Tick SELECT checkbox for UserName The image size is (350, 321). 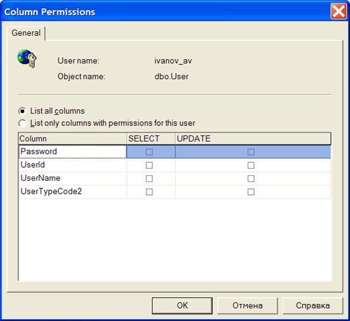(149, 178)
